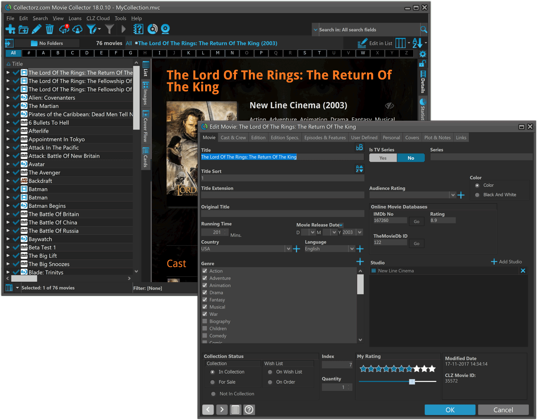Click the My Rating slider handle
The width and height of the screenshot is (537, 420).
click(x=412, y=382)
